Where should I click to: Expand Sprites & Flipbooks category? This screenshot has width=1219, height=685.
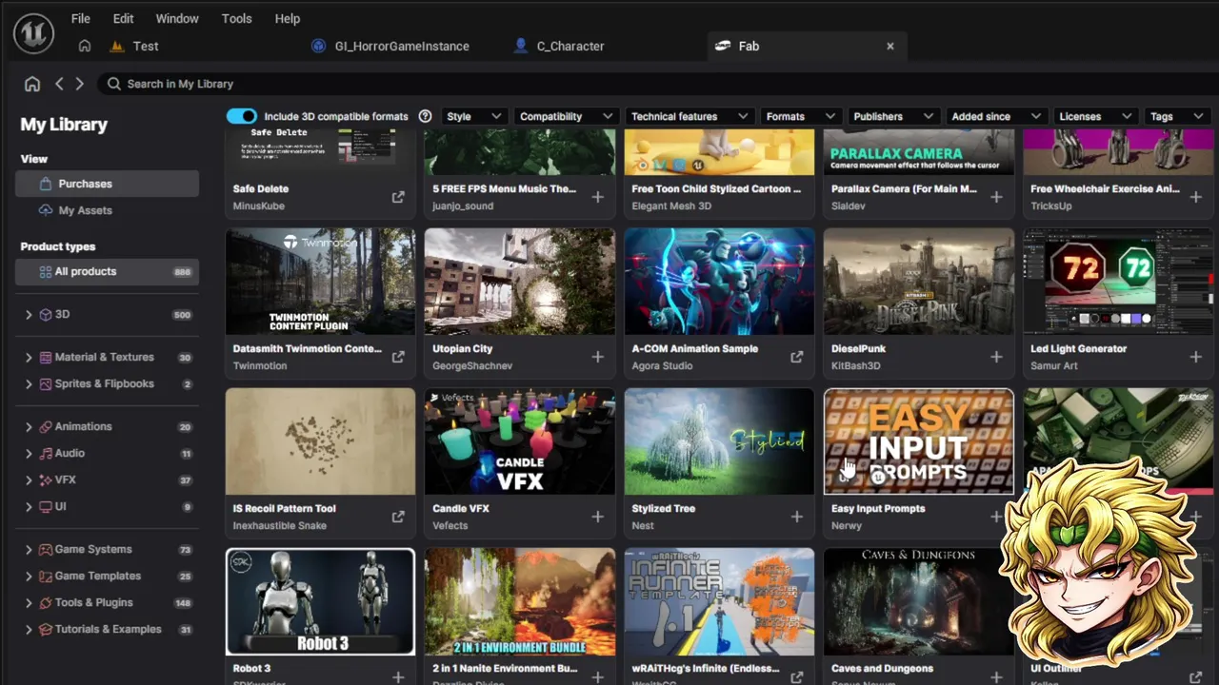(x=29, y=384)
